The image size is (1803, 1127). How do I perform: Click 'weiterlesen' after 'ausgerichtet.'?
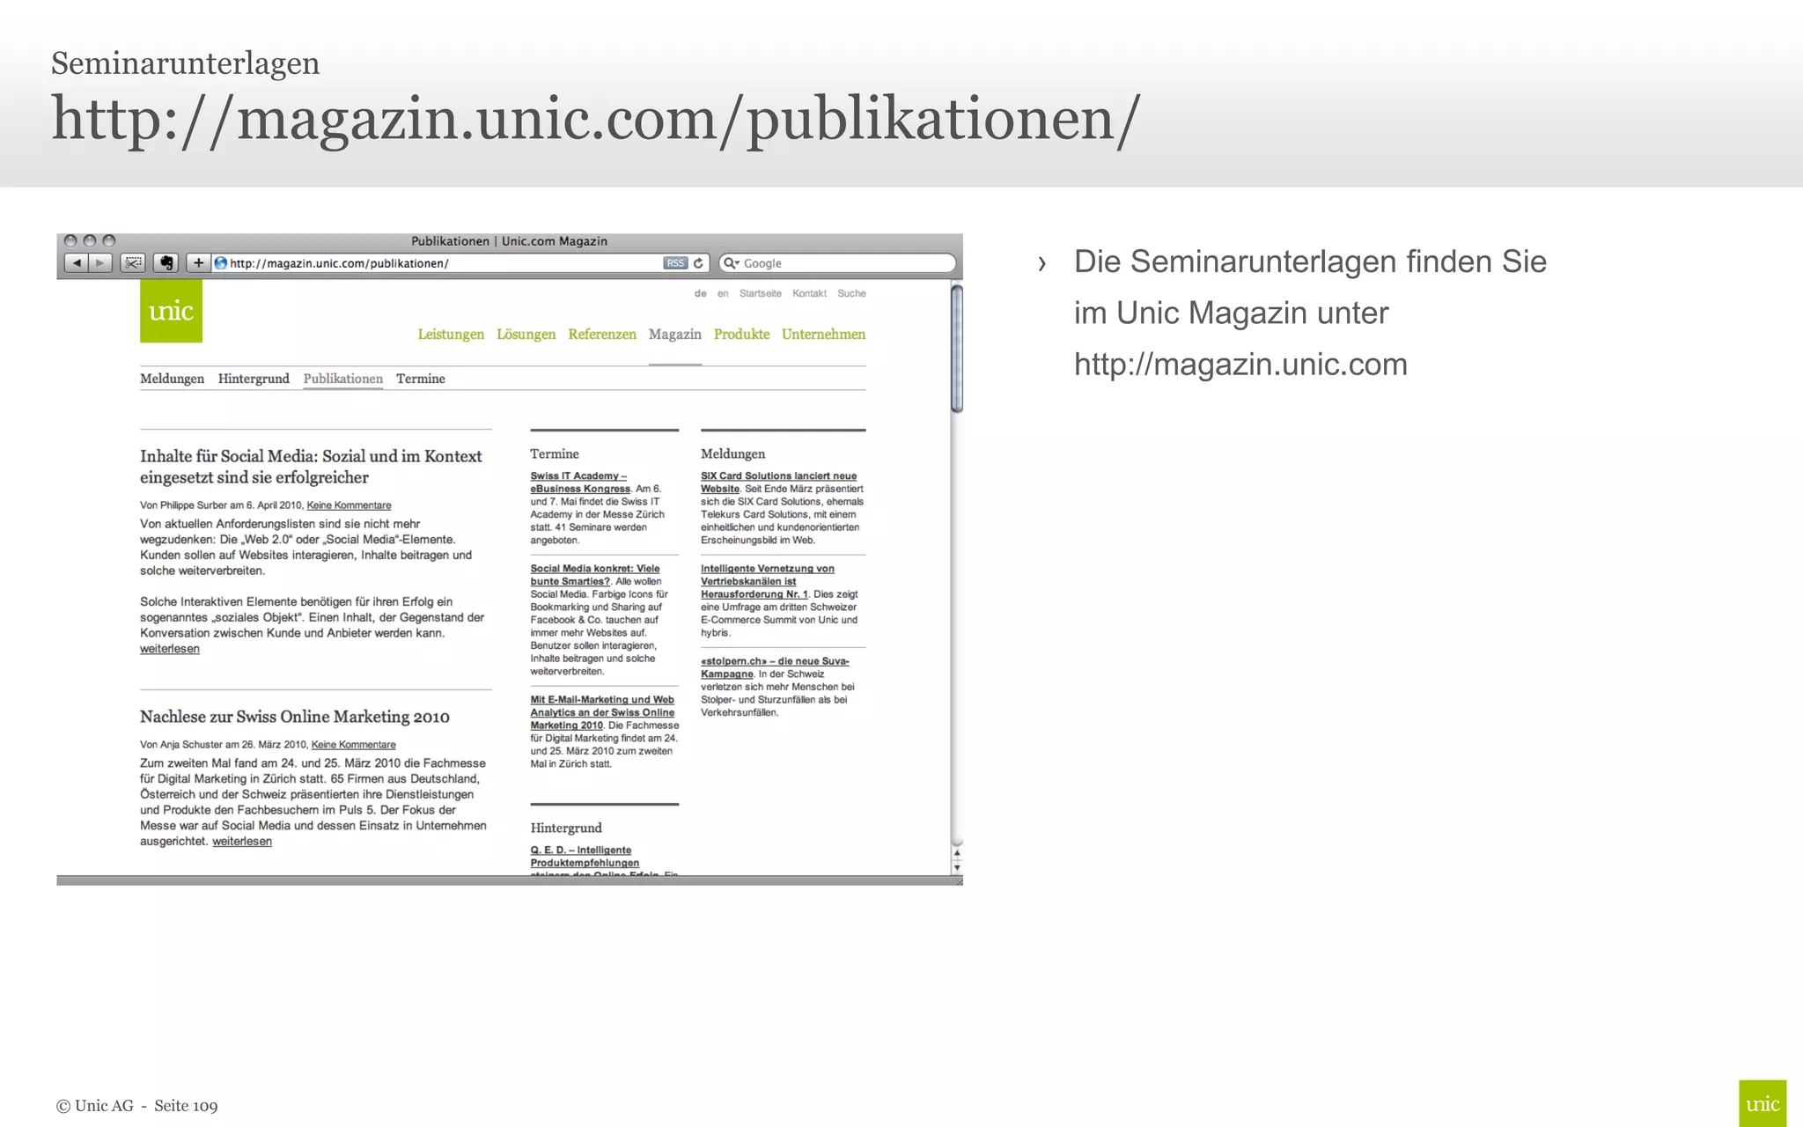click(x=242, y=842)
